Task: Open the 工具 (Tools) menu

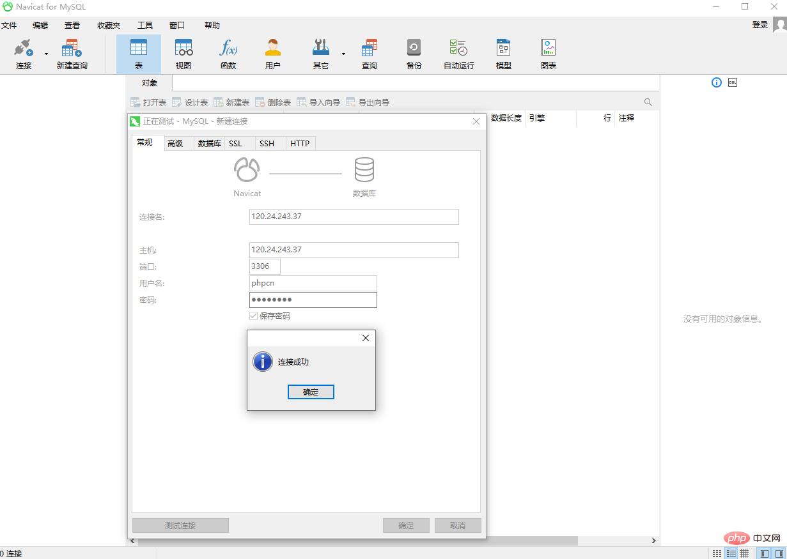Action: (x=145, y=26)
